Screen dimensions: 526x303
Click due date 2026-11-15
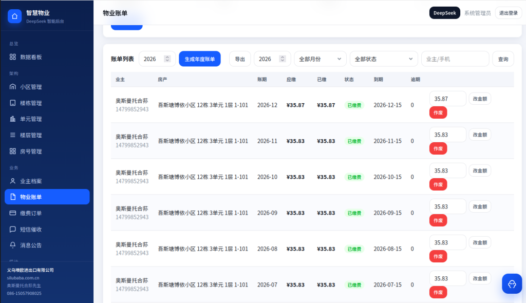387,141
